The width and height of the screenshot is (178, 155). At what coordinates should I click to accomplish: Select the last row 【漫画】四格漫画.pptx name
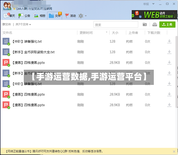pos(28,105)
